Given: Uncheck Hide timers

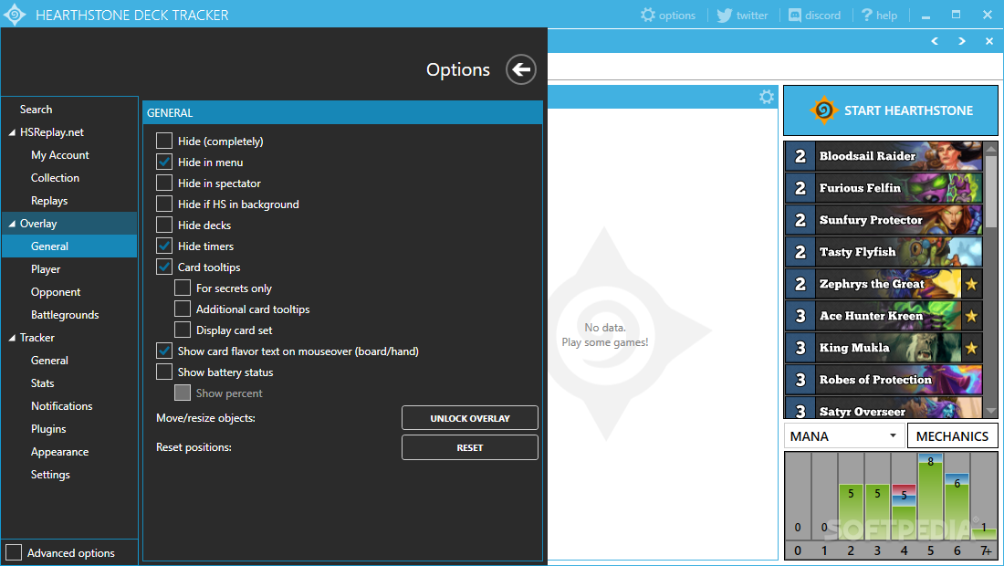Looking at the screenshot, I should (x=164, y=246).
